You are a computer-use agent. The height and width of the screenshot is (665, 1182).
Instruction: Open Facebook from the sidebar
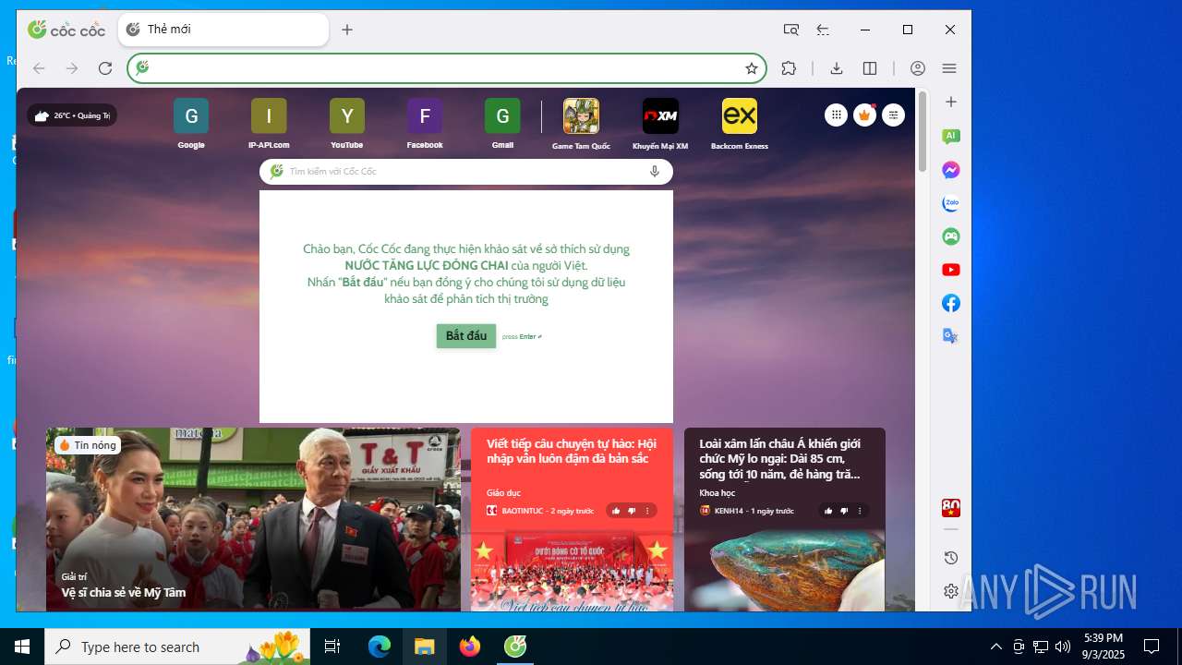951,303
